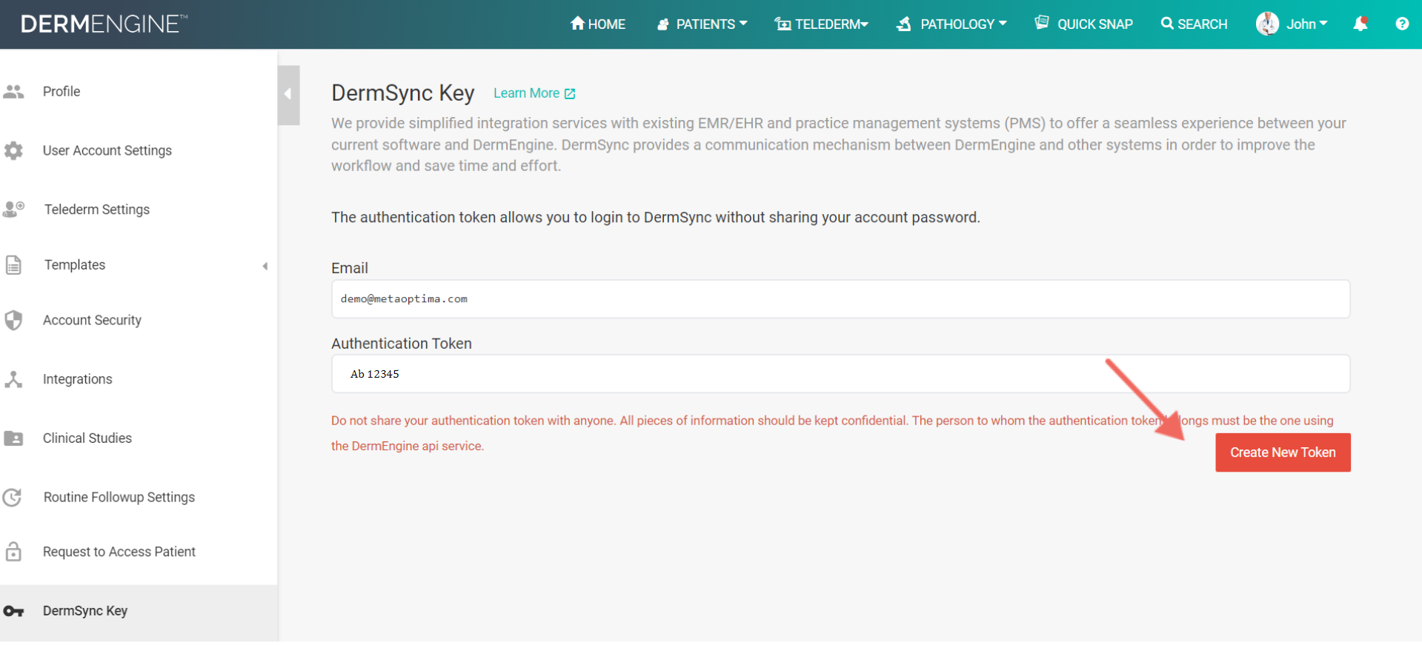This screenshot has height=645, width=1422.
Task: Click the Templates document icon
Action: click(13, 265)
